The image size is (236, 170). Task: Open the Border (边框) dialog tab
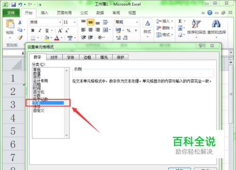(87, 57)
